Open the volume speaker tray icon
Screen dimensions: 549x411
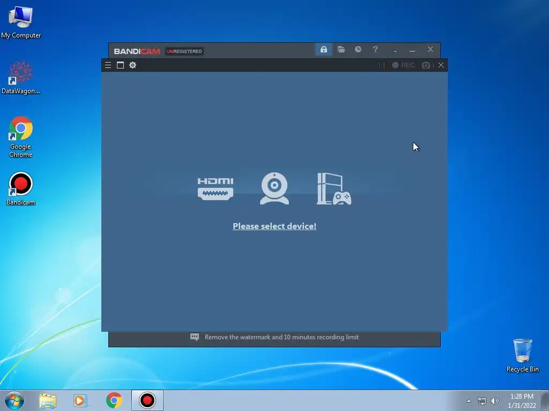pyautogui.click(x=494, y=401)
